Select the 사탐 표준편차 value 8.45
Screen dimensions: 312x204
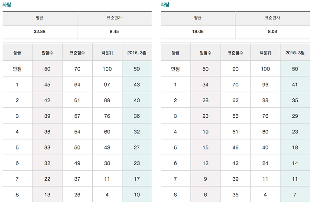tap(114, 32)
